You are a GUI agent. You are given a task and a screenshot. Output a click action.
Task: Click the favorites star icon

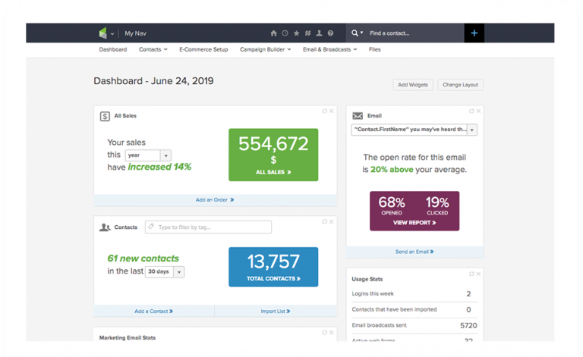[x=296, y=33]
